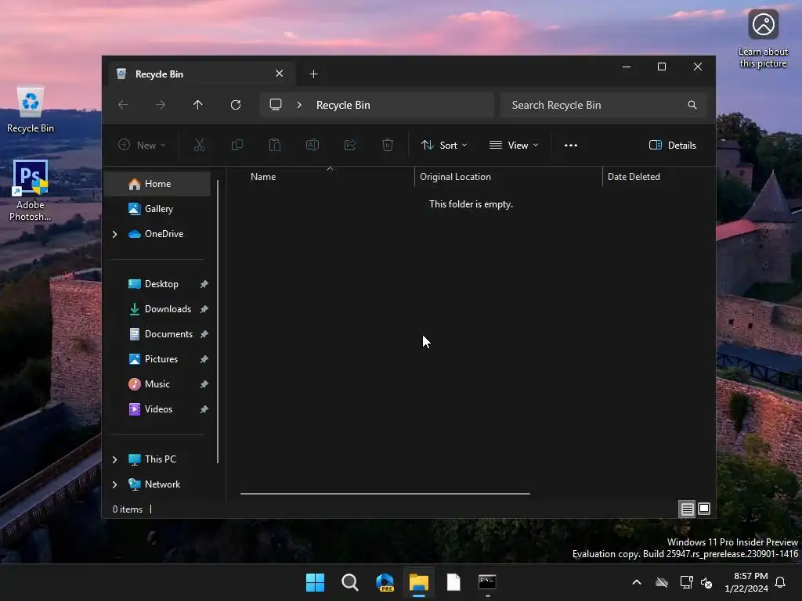Unpin Music from quick access
Image resolution: width=802 pixels, height=601 pixels.
[x=204, y=384]
